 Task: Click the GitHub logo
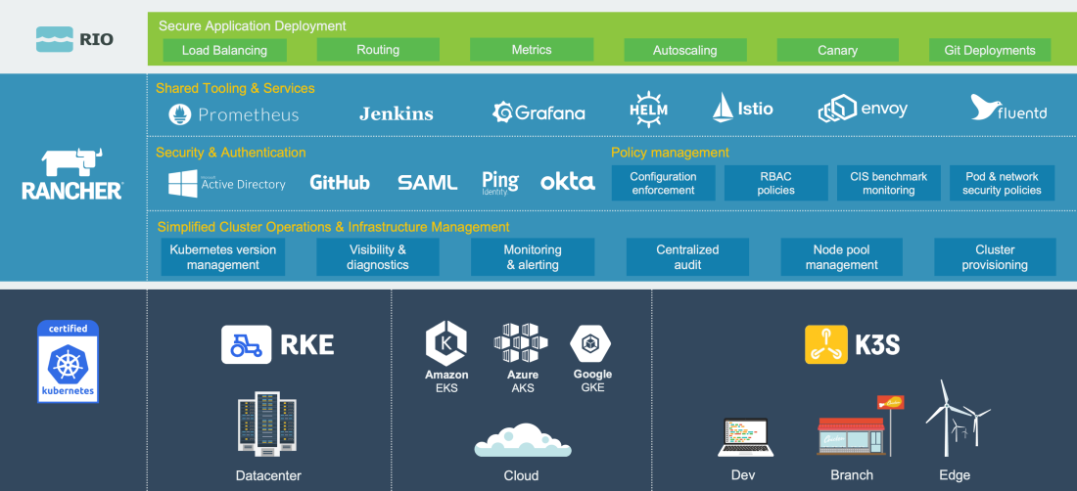(x=340, y=182)
